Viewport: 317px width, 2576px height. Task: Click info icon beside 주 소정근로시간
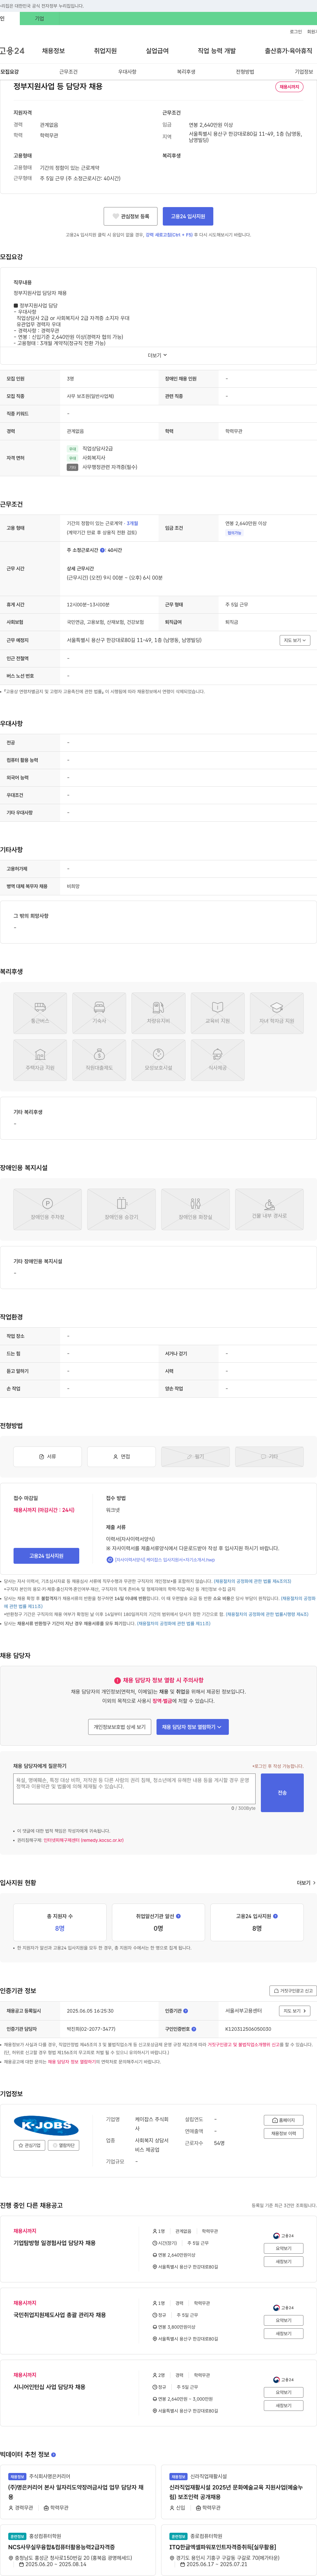coord(102,550)
